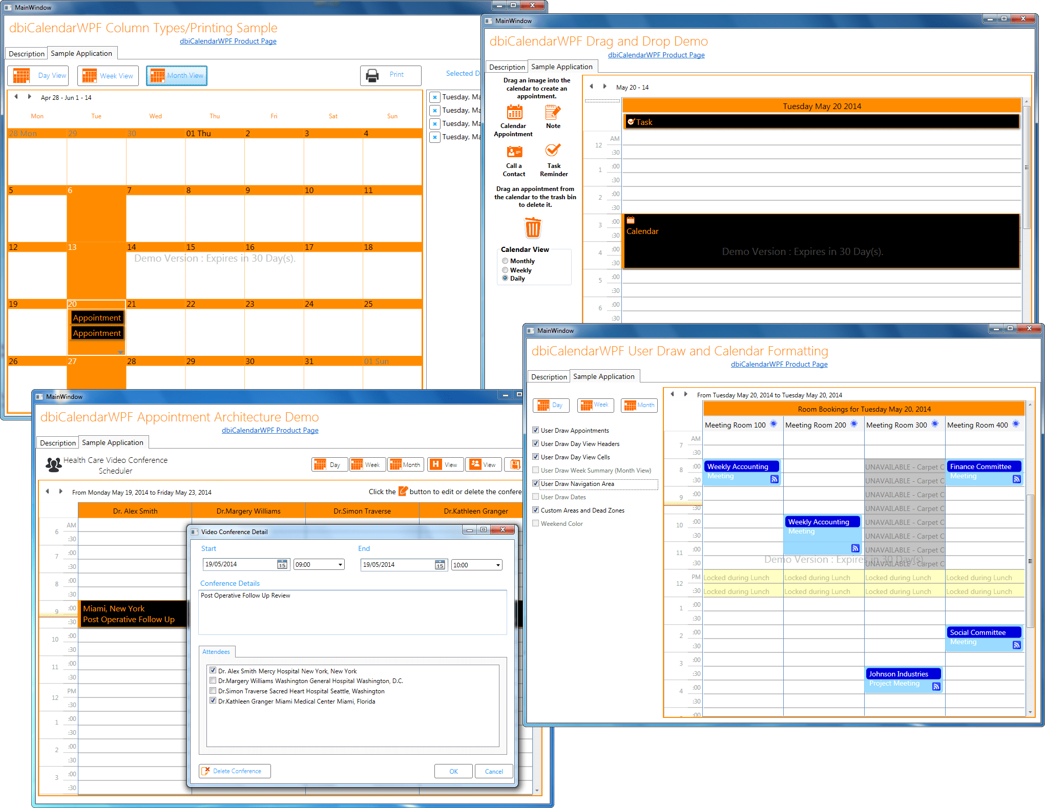Switch to Description tab in Drag and Drop Demo

[x=507, y=67]
